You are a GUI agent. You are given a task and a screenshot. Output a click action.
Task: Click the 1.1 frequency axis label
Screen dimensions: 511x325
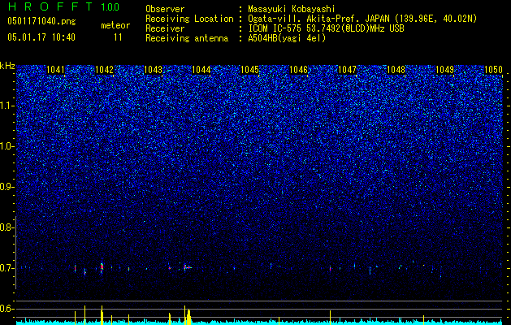pyautogui.click(x=7, y=106)
